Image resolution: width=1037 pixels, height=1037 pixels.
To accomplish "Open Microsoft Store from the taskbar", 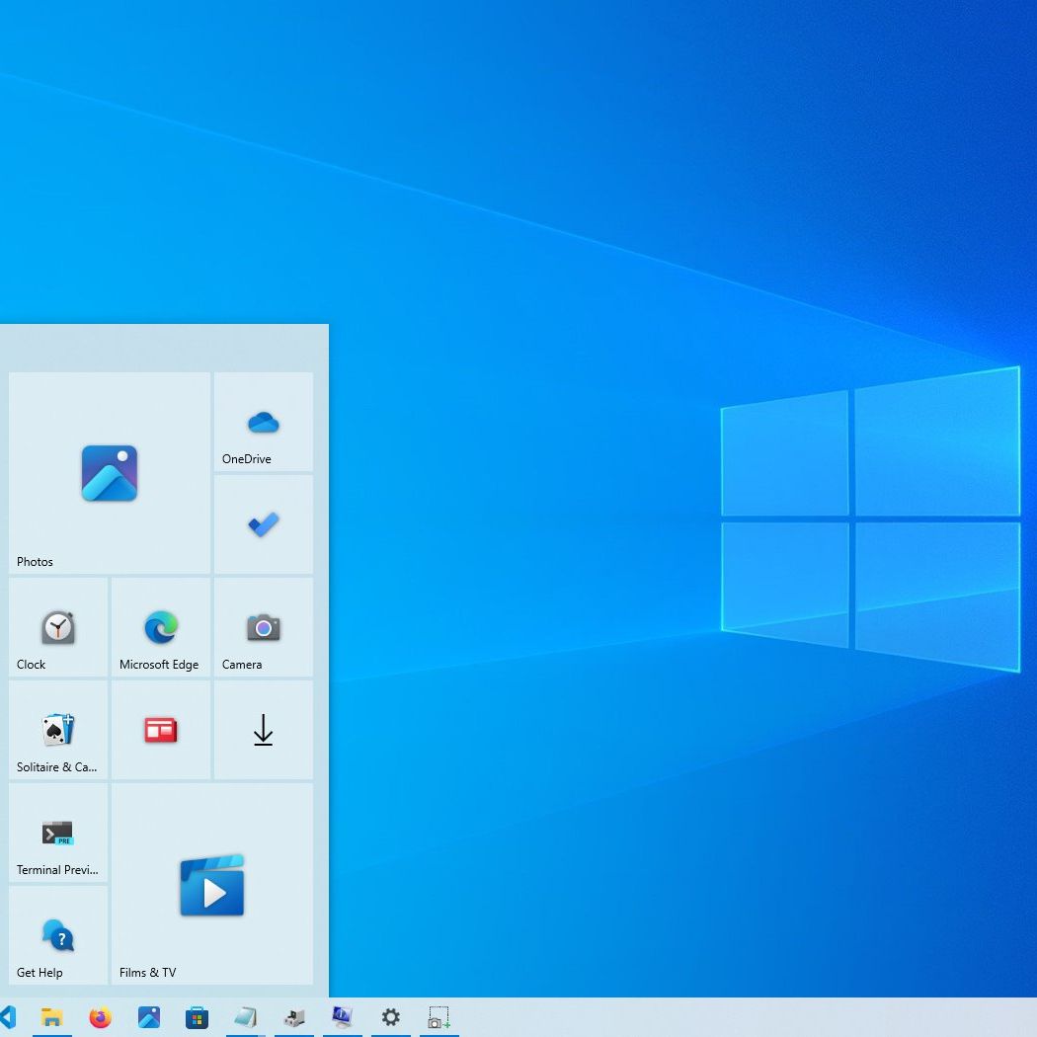I will 198,1017.
